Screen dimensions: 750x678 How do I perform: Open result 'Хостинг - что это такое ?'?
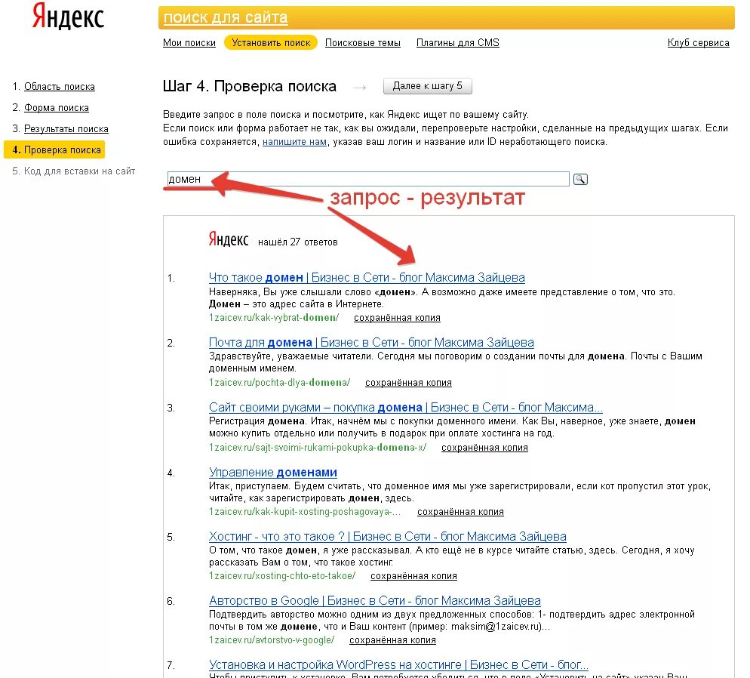pos(387,536)
